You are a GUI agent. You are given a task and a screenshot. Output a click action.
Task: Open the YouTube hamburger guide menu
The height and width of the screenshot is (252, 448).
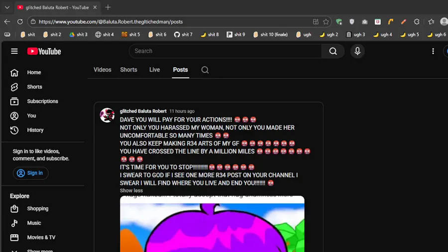[14, 51]
